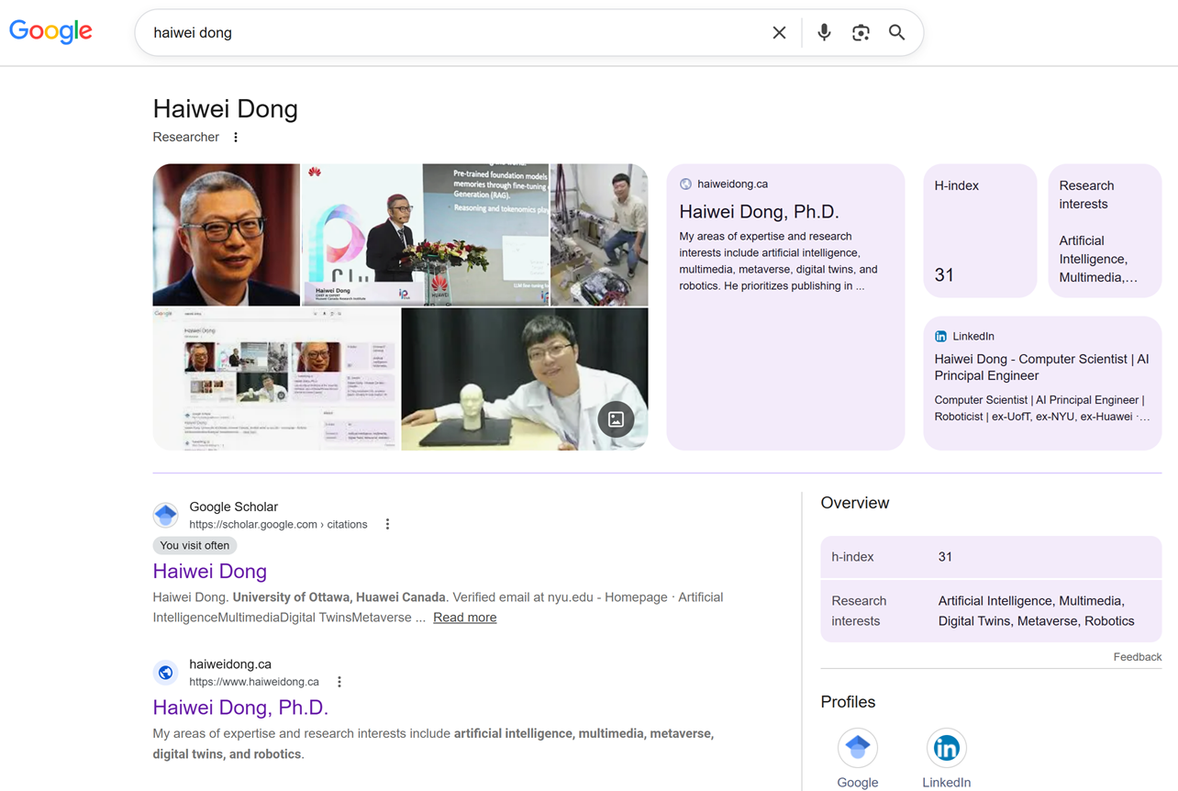Submit search with the magnifier icon
The image size is (1178, 791).
point(896,32)
